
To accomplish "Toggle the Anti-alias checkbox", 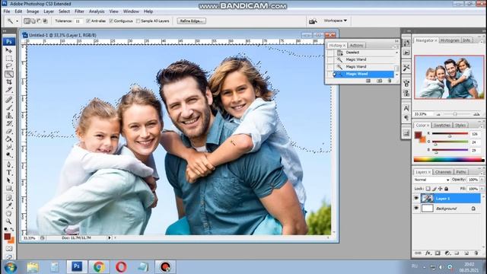I will tap(88, 21).
